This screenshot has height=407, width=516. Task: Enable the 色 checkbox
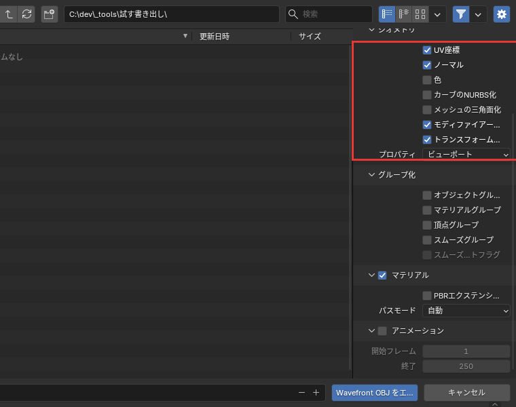[x=427, y=80]
